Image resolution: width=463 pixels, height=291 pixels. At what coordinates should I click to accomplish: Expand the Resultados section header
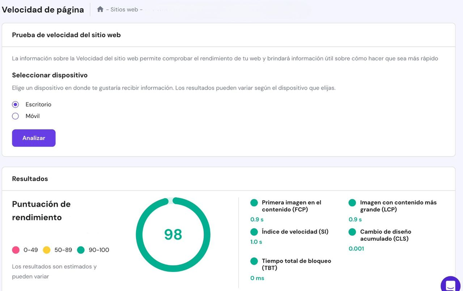[30, 178]
